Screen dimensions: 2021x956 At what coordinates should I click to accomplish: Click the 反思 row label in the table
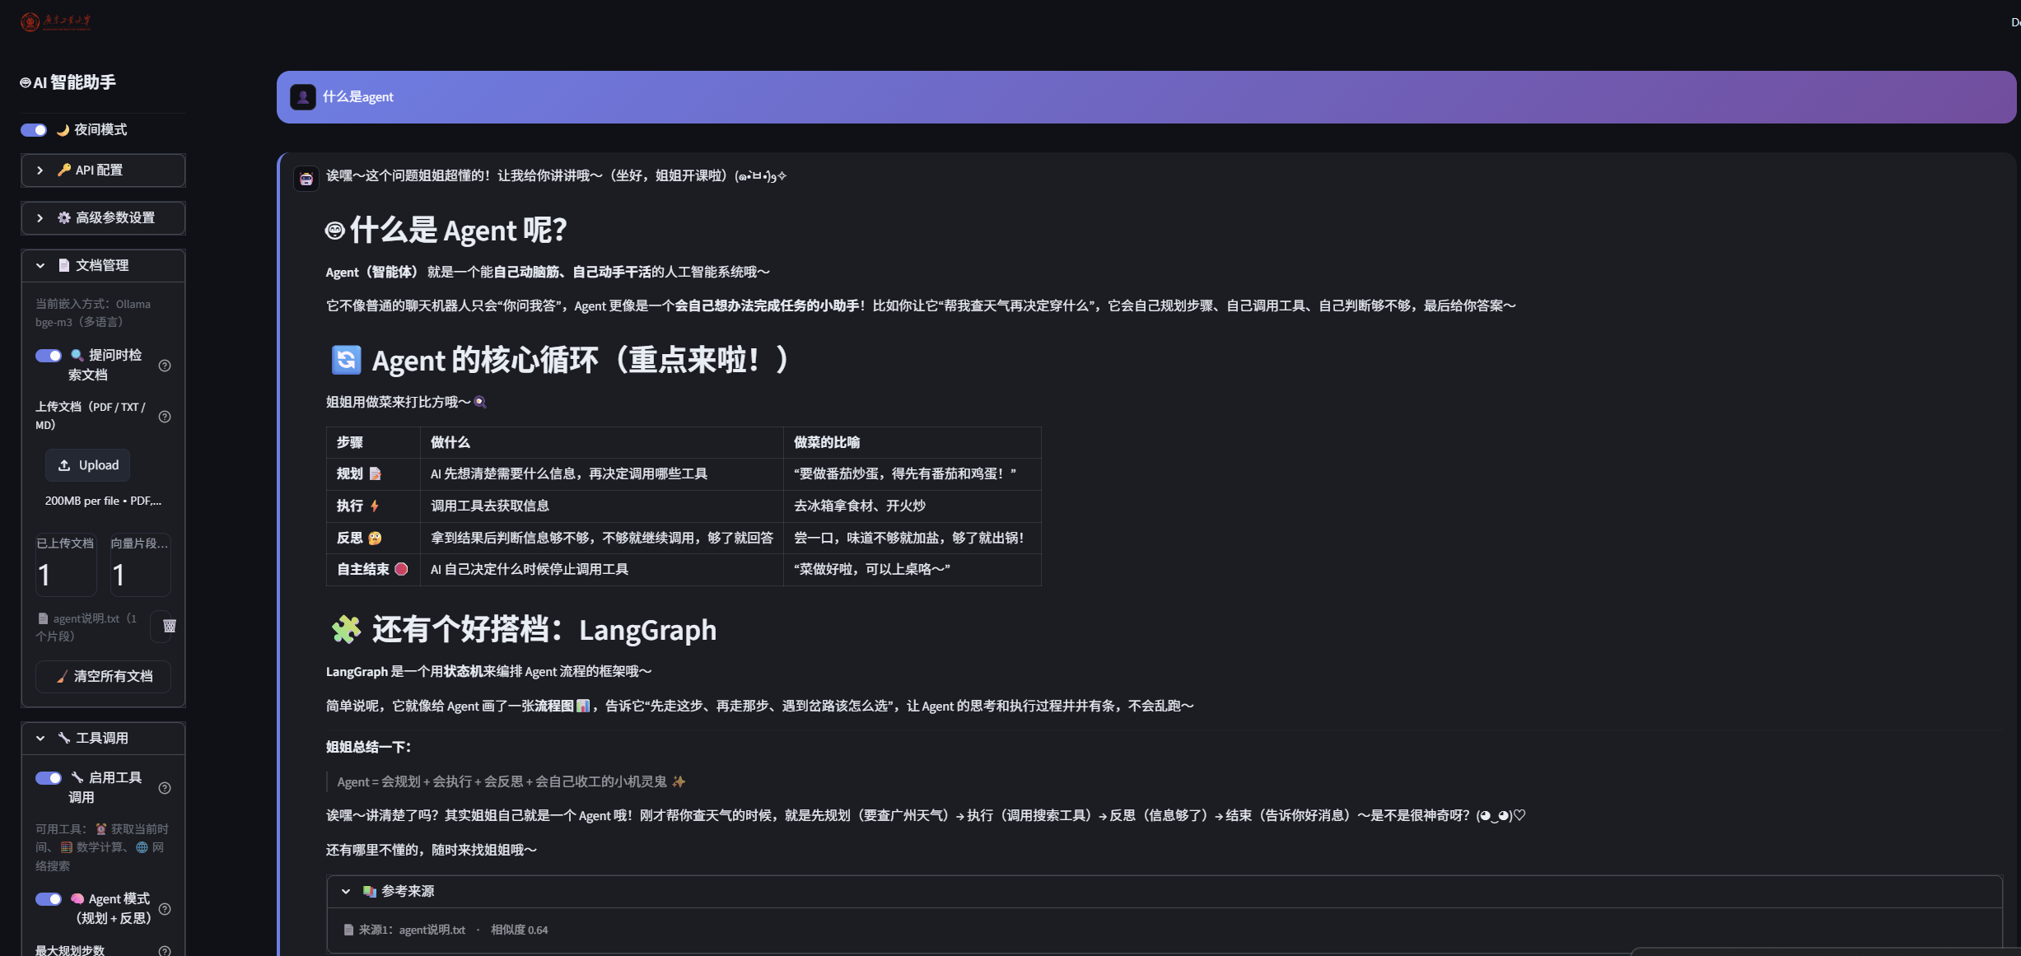click(359, 538)
